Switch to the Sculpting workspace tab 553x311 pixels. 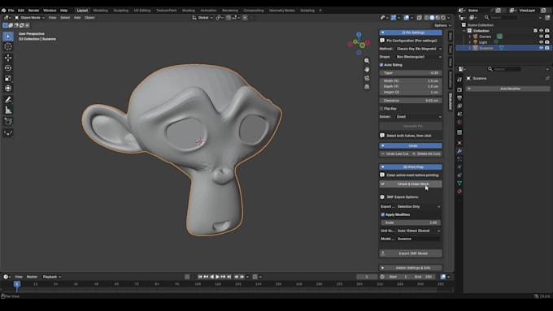click(121, 11)
